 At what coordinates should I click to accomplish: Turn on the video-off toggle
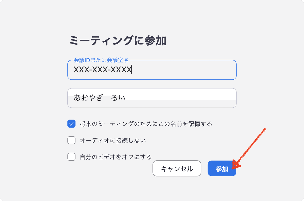point(71,157)
